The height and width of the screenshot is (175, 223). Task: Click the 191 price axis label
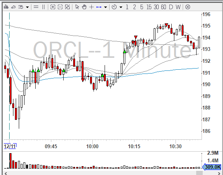coord(206,73)
